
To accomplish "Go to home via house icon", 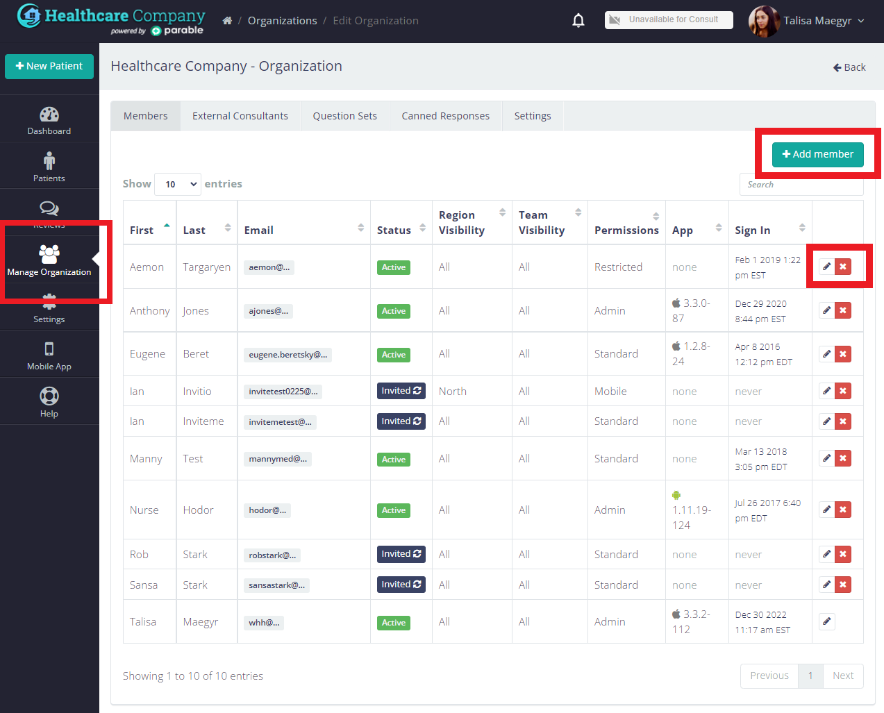I will tap(227, 21).
